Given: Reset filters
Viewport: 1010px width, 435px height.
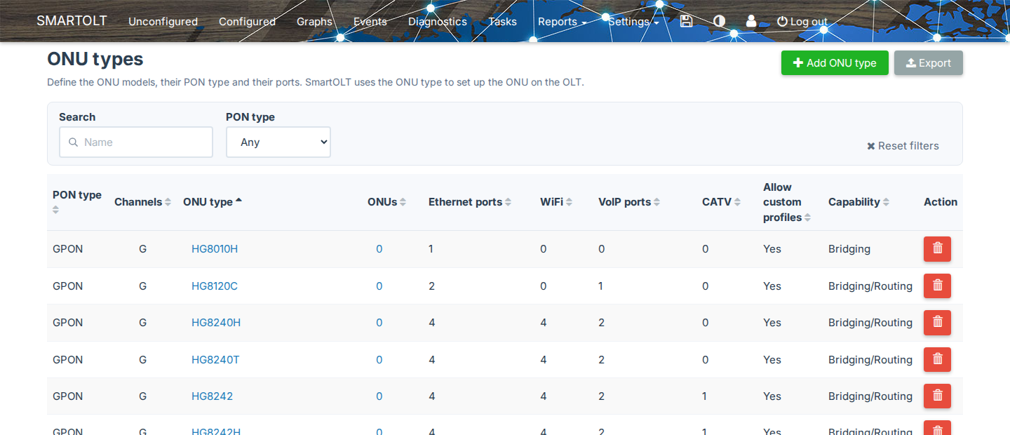Looking at the screenshot, I should [903, 146].
